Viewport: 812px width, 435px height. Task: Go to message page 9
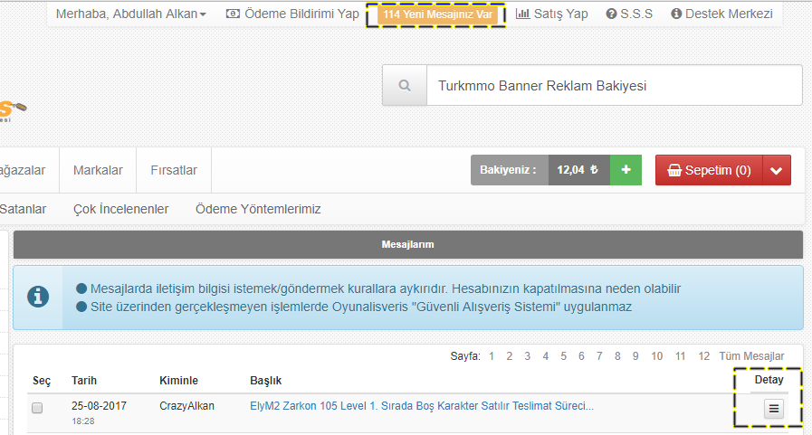635,356
